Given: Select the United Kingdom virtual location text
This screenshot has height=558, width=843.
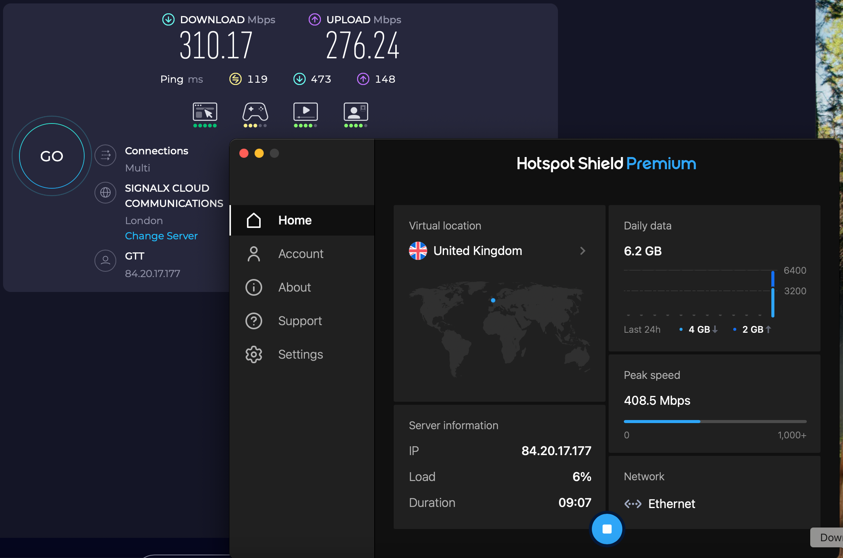Looking at the screenshot, I should pos(478,251).
